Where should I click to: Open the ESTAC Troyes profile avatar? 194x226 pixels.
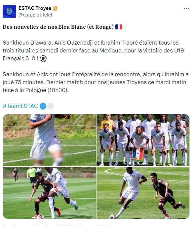pos(9,12)
